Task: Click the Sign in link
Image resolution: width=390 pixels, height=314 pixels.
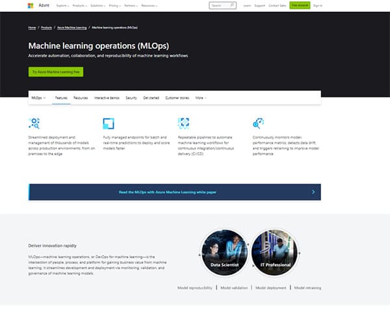Action: tap(318, 5)
